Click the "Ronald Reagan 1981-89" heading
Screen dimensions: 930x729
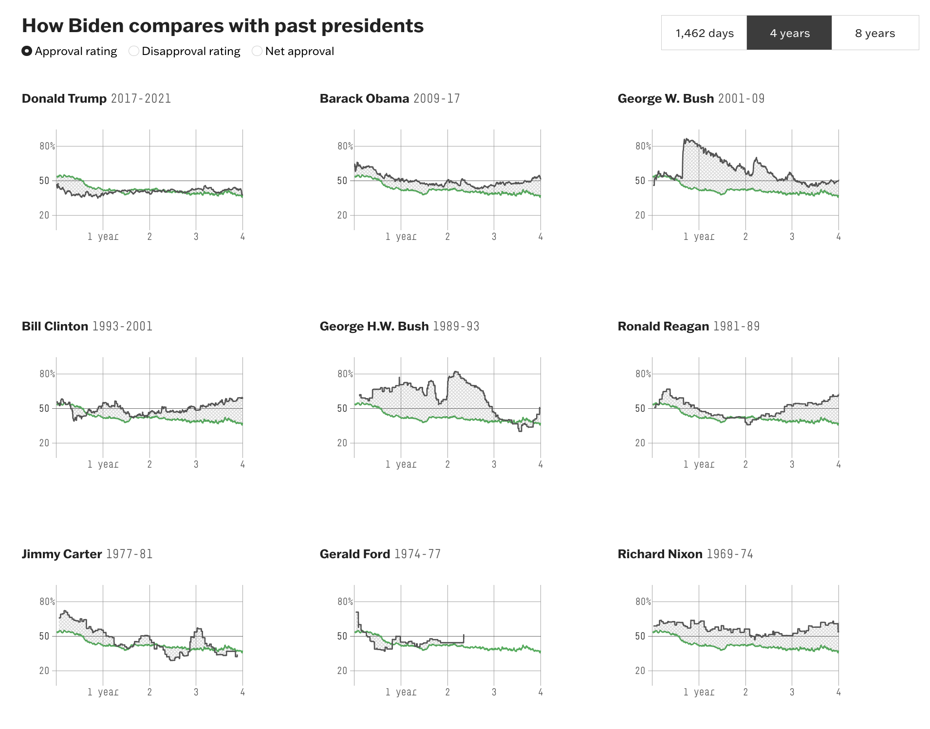(688, 326)
